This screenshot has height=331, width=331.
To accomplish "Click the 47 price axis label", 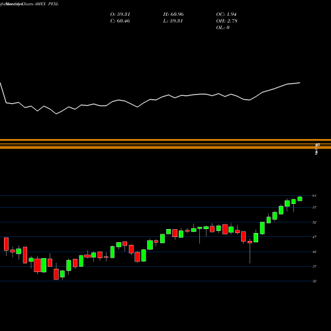I will click(x=314, y=237).
